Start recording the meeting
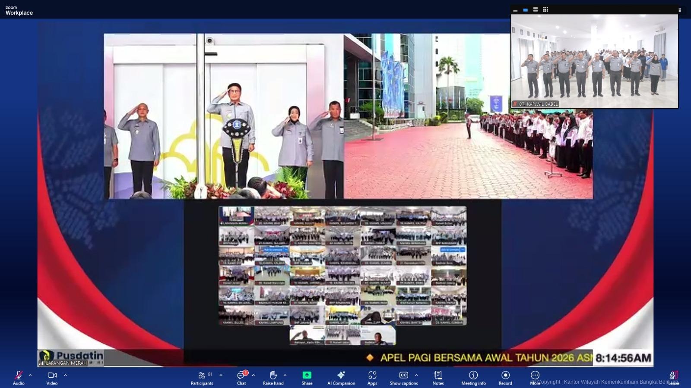The width and height of the screenshot is (691, 388). coord(504,375)
